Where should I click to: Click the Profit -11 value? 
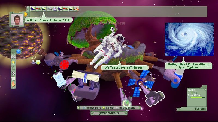tap(194, 93)
